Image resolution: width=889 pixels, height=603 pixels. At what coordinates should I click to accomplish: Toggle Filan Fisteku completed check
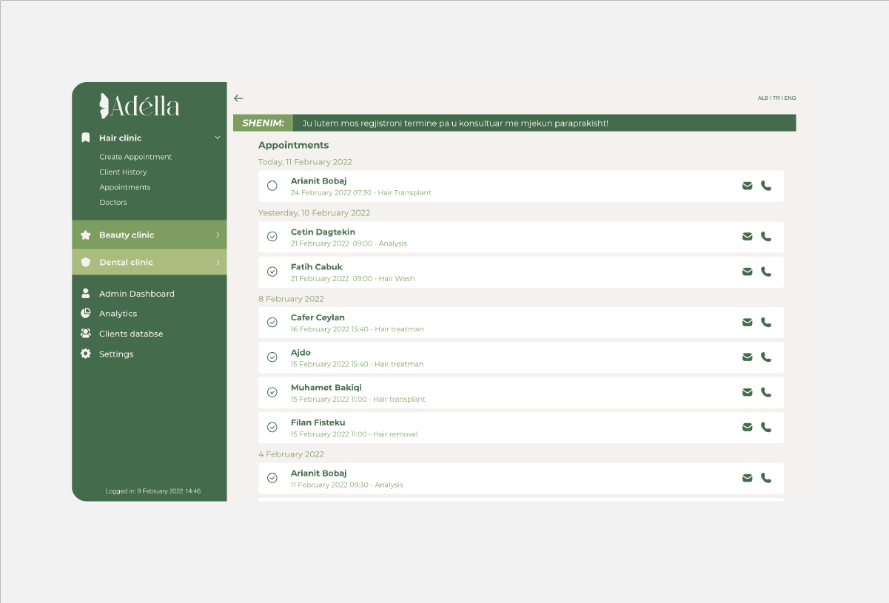click(x=272, y=427)
